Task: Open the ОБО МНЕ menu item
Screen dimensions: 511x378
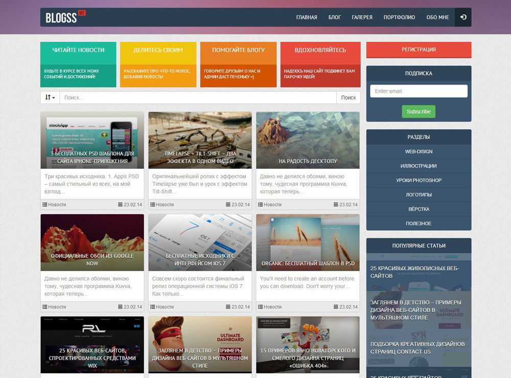Action: 438,17
